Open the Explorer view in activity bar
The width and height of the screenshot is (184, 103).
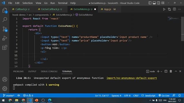coord(5,10)
